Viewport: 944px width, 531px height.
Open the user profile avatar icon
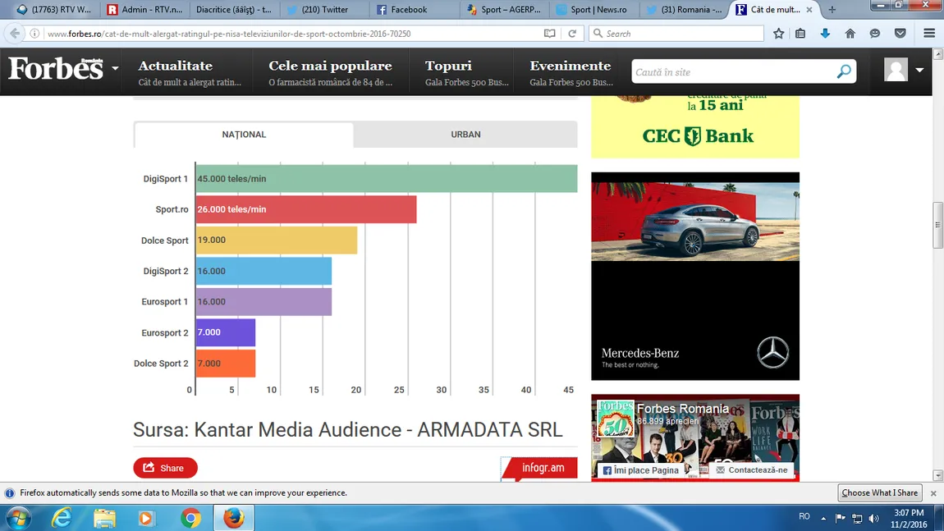pos(896,70)
